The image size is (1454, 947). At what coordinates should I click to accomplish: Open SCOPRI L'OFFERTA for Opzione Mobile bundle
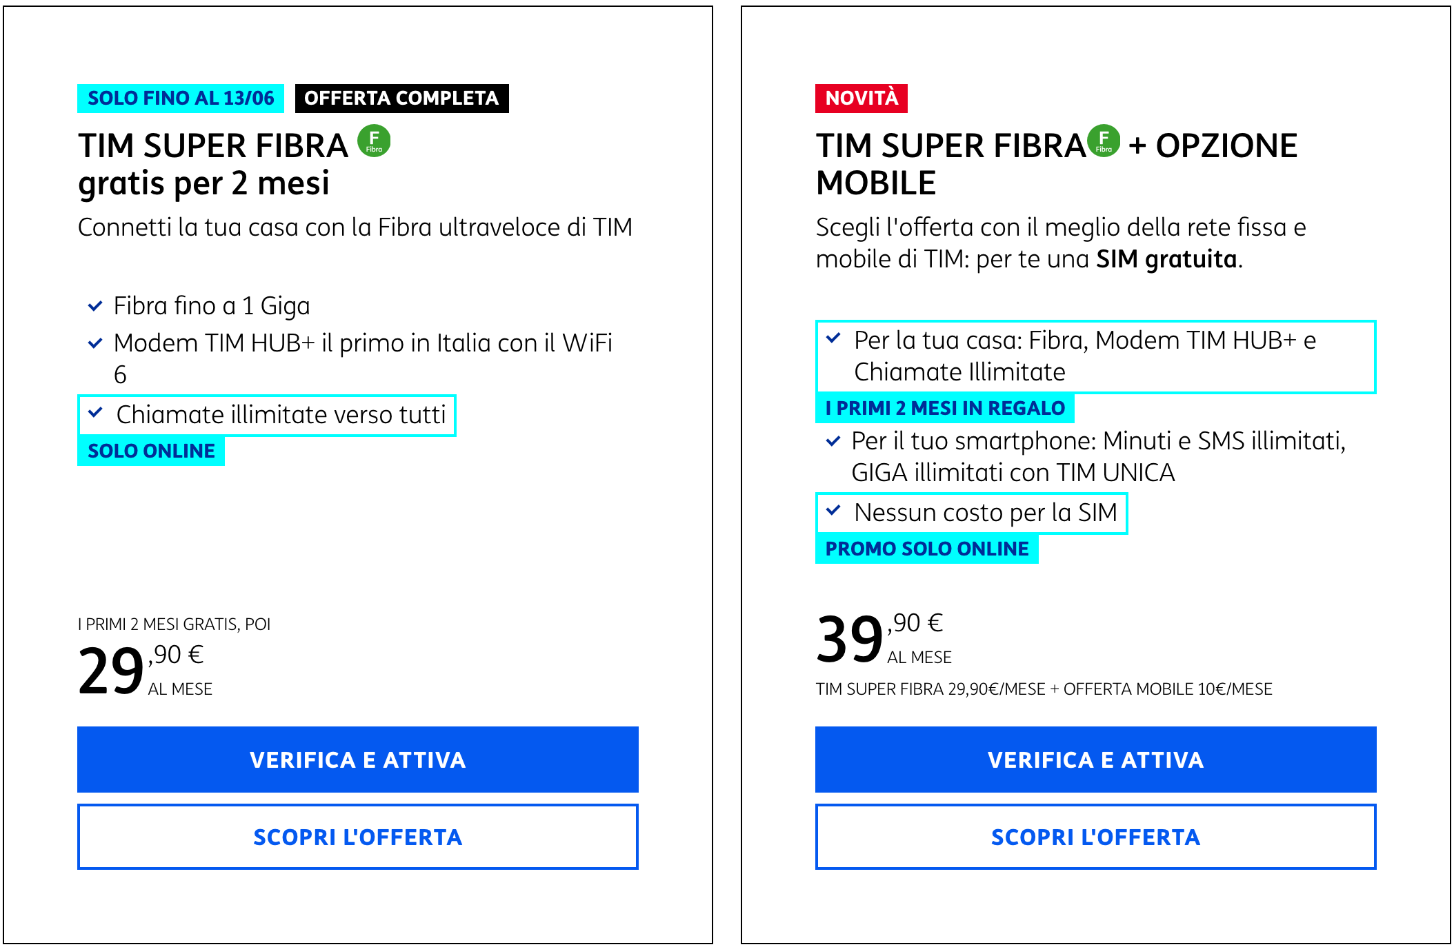(x=1095, y=837)
